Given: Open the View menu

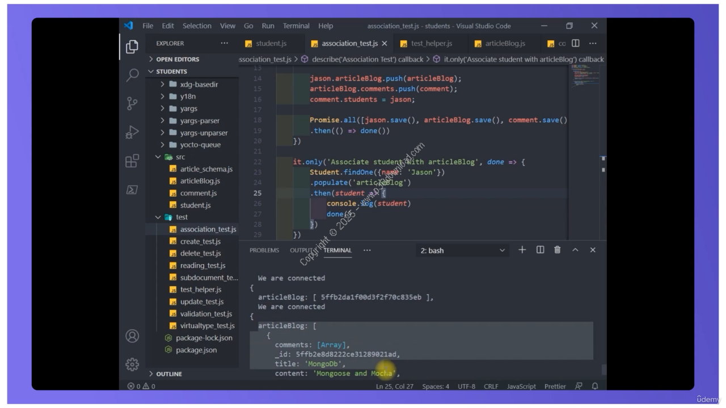Looking at the screenshot, I should 227,25.
